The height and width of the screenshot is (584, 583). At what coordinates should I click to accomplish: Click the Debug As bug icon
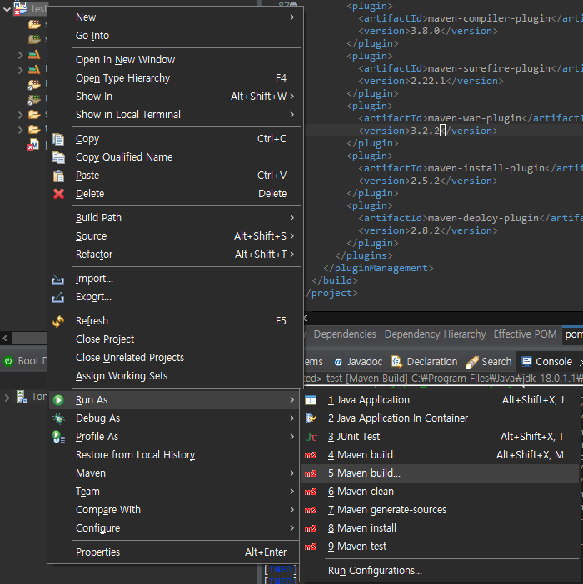(58, 418)
